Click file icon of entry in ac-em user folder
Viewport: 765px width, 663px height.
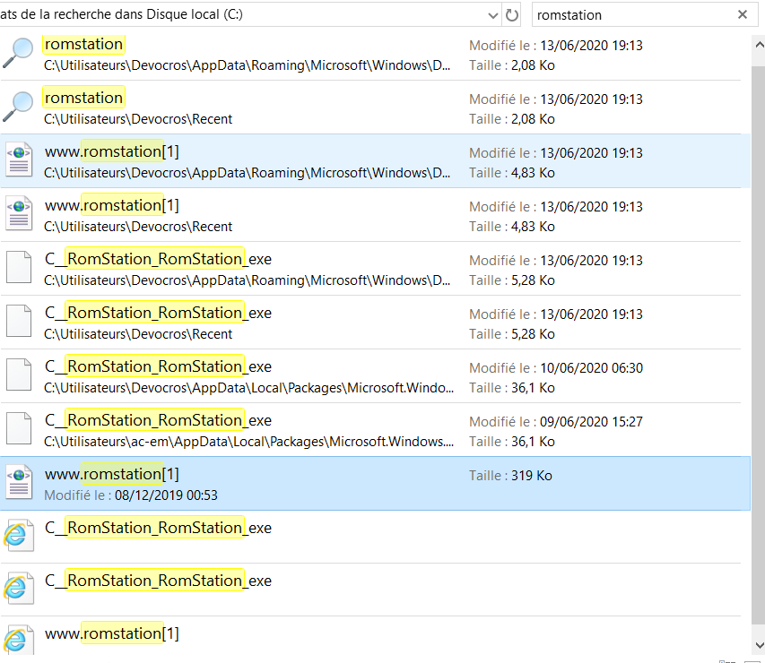pyautogui.click(x=19, y=428)
